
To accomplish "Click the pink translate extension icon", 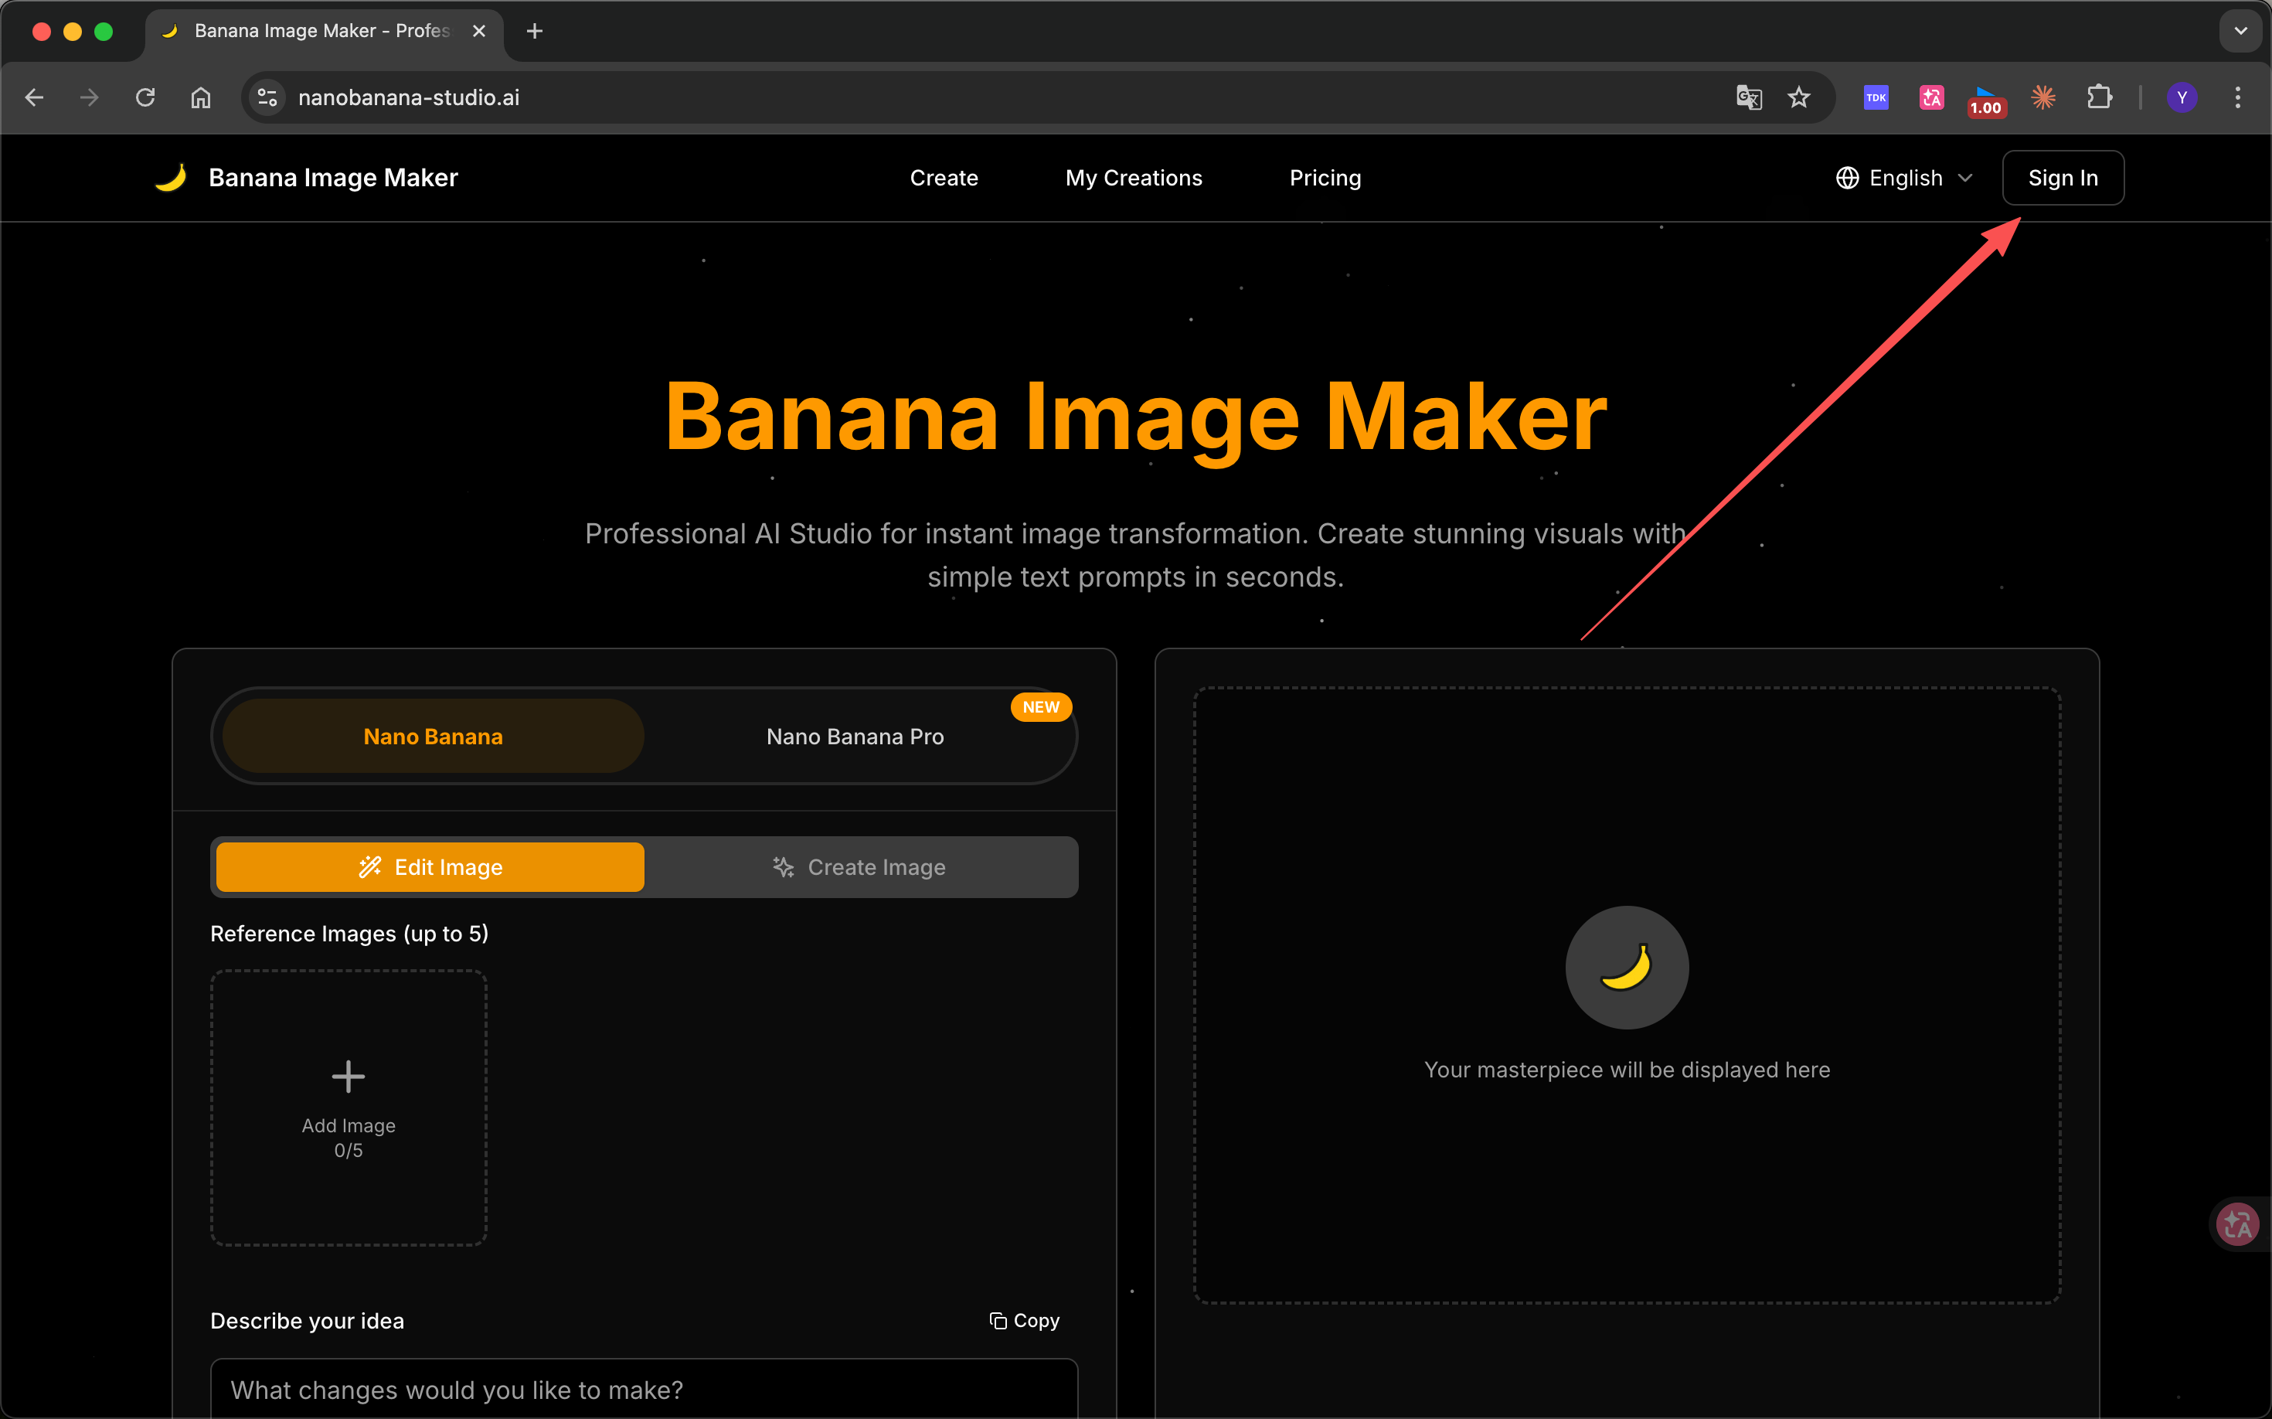I will tap(1931, 97).
